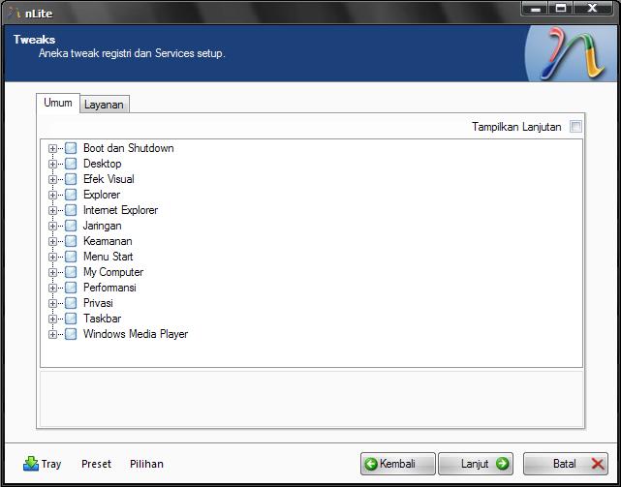Check the Privasi checkbox
621x487 pixels.
coord(71,303)
